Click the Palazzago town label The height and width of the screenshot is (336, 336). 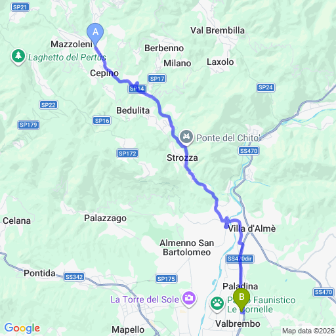click(106, 219)
